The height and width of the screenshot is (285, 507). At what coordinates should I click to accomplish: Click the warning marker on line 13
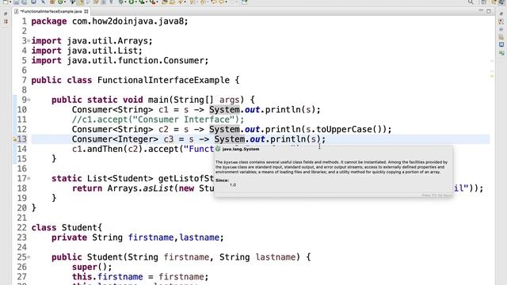(14, 139)
